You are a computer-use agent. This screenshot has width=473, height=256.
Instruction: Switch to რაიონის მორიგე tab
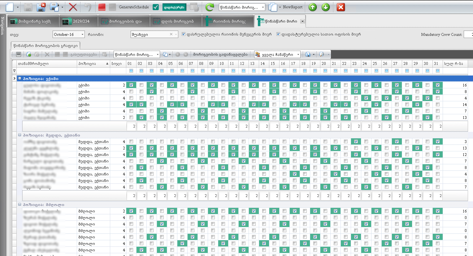tap(228, 21)
